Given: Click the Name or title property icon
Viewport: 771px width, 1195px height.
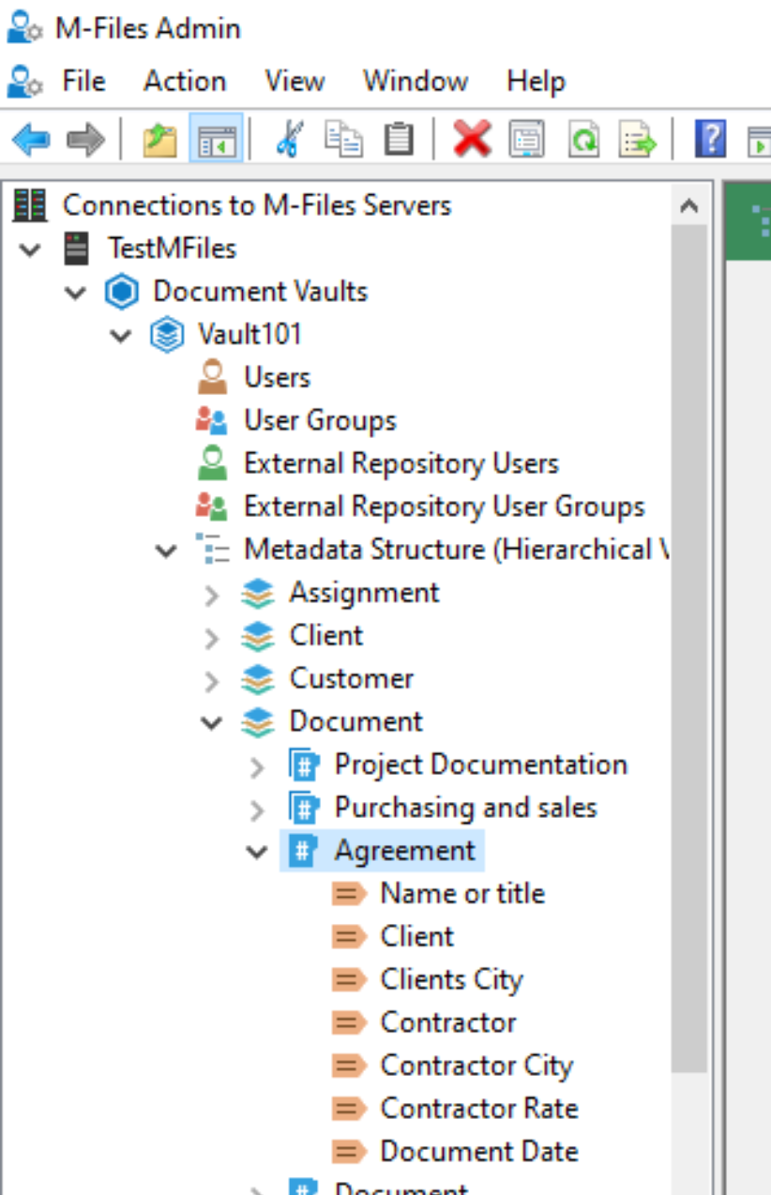Looking at the screenshot, I should pyautogui.click(x=348, y=894).
